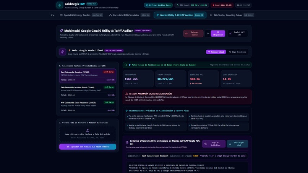Click the clock reading 02:41:13 EST
308x173 pixels.
pos(243,5)
